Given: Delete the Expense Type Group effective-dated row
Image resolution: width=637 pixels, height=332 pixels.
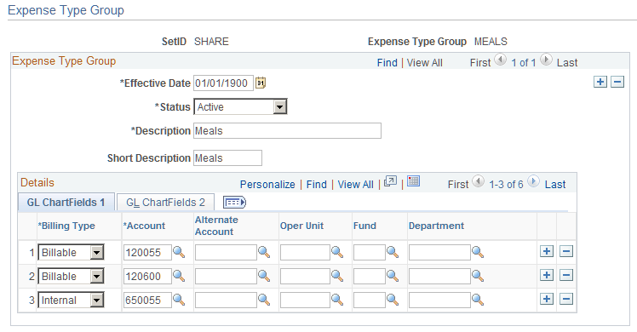Looking at the screenshot, I should tap(617, 82).
